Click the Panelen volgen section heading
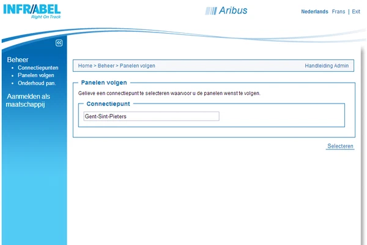This screenshot has height=245, width=367. 104,83
